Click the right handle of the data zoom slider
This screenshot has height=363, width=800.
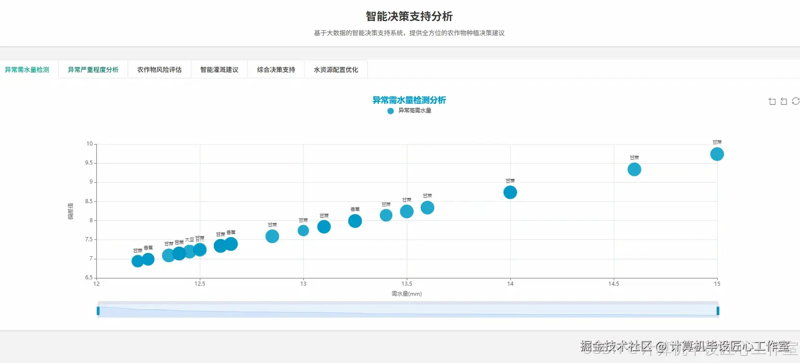pos(718,311)
